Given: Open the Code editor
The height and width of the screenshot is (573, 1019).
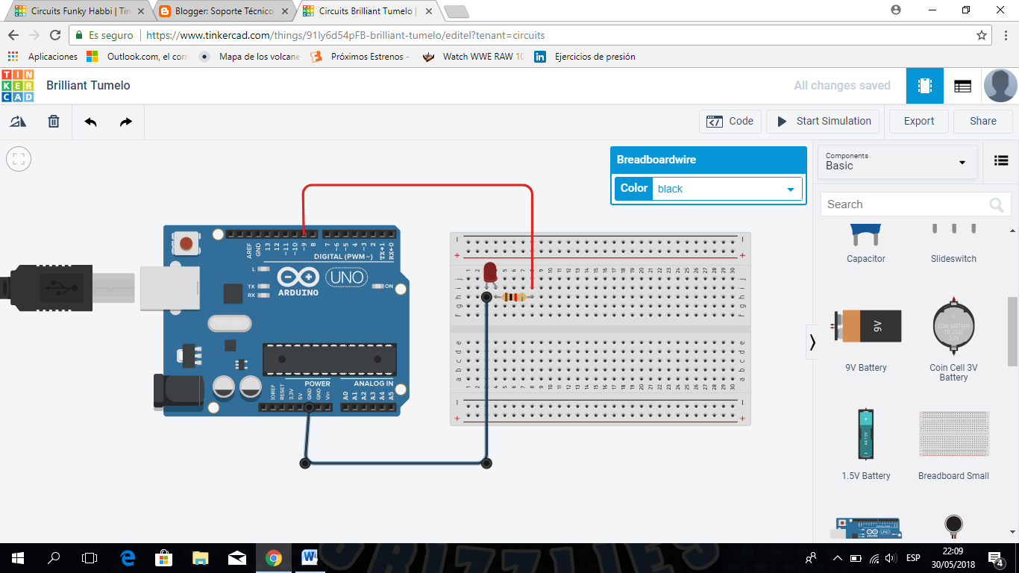Looking at the screenshot, I should coord(730,121).
